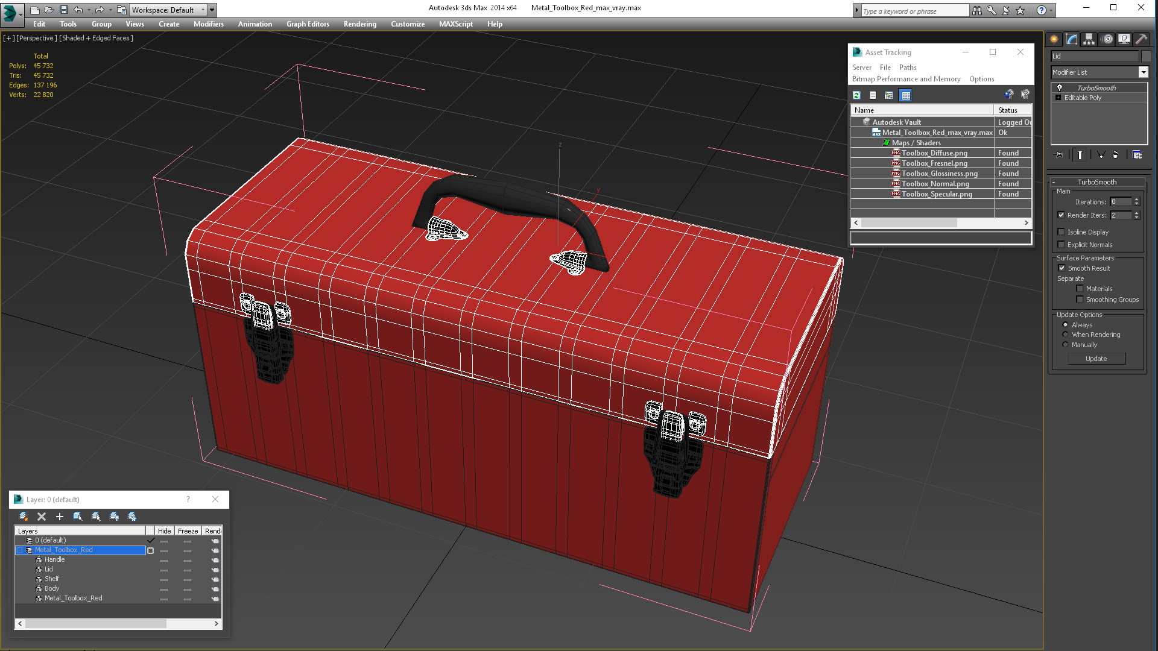This screenshot has width=1158, height=651.
Task: Click Configure Modifier Sets icon
Action: click(x=1137, y=155)
